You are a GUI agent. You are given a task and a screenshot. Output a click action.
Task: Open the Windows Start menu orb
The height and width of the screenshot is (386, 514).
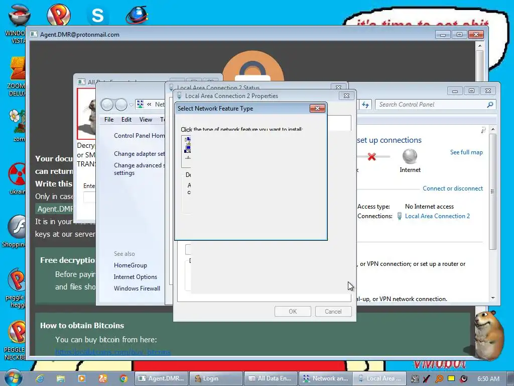(x=13, y=378)
